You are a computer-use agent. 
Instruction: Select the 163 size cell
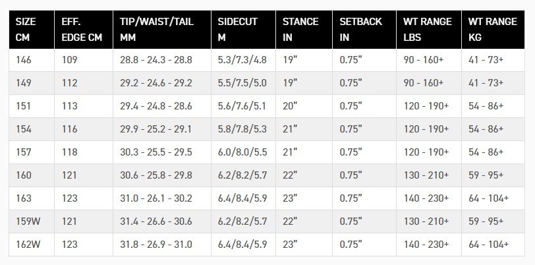coord(32,198)
